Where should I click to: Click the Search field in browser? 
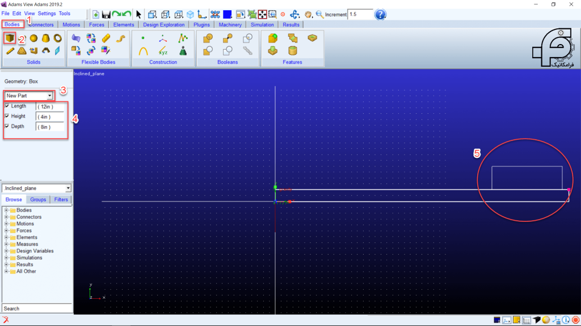coord(37,308)
